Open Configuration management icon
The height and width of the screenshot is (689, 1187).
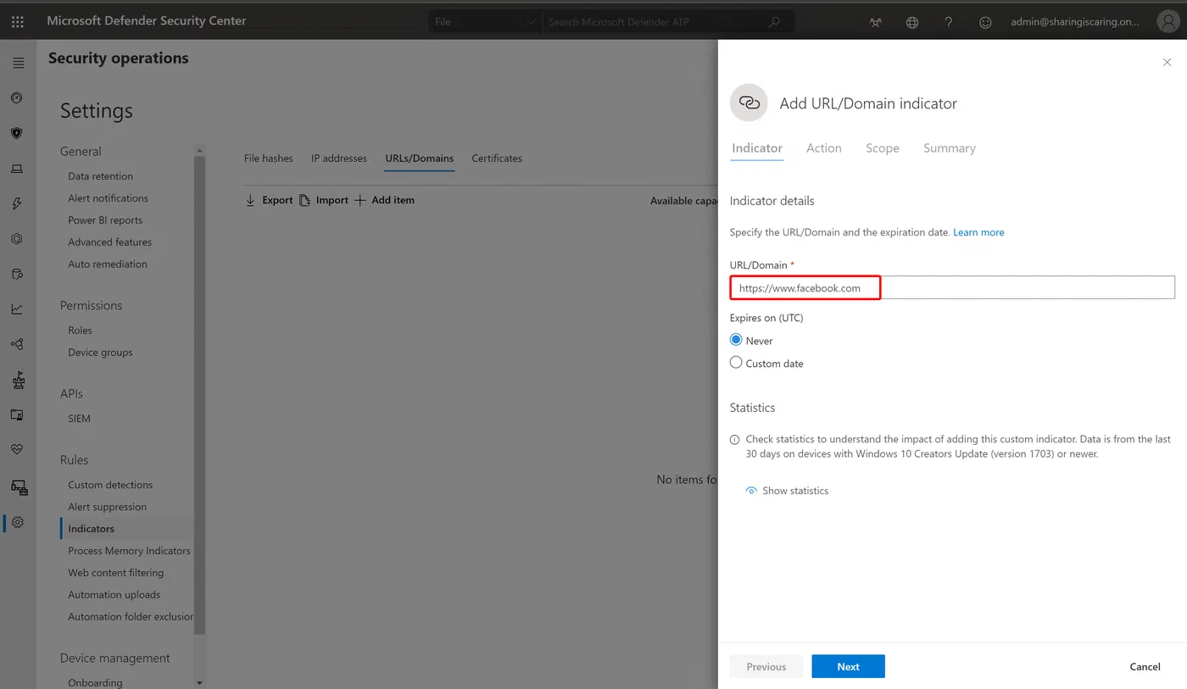pos(19,487)
